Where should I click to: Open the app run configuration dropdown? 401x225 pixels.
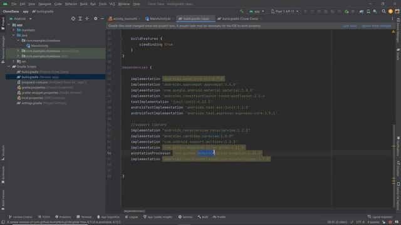(256, 11)
